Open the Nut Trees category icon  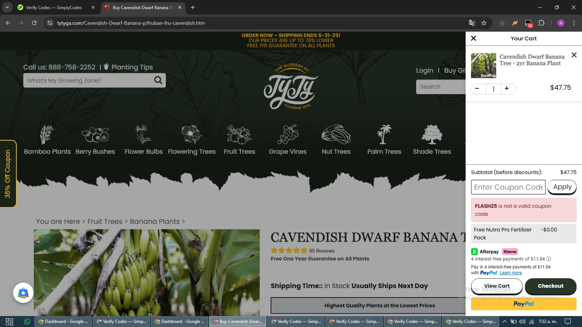(336, 134)
